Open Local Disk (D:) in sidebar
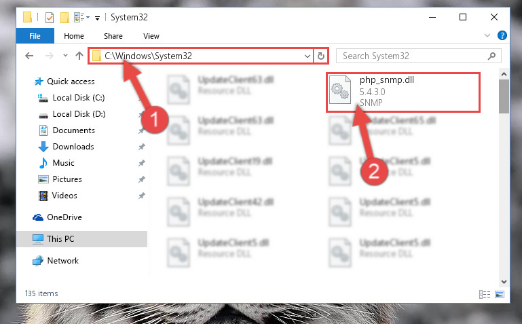Screen dimensions: 522x324 tap(79, 114)
